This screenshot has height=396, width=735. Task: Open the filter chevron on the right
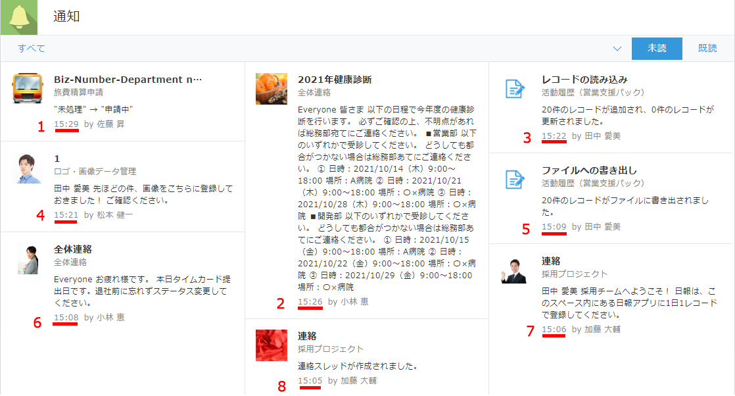[x=617, y=49]
